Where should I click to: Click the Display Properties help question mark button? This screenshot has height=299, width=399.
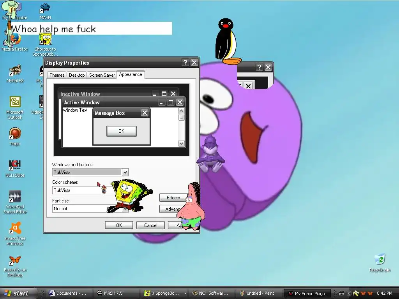coord(185,63)
